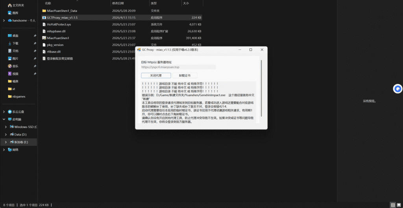Screen dimensions: 403x208
Task: Click the 视频 quick access icon
Action: (x=10, y=74)
